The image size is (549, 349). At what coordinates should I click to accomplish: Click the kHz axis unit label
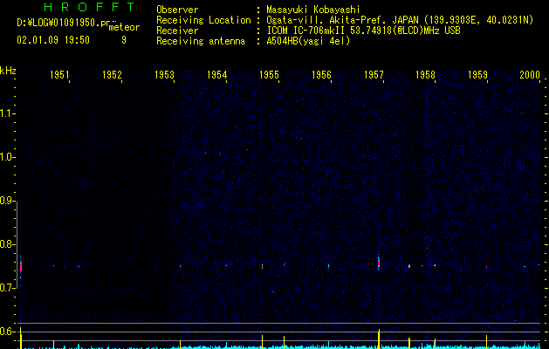point(8,71)
